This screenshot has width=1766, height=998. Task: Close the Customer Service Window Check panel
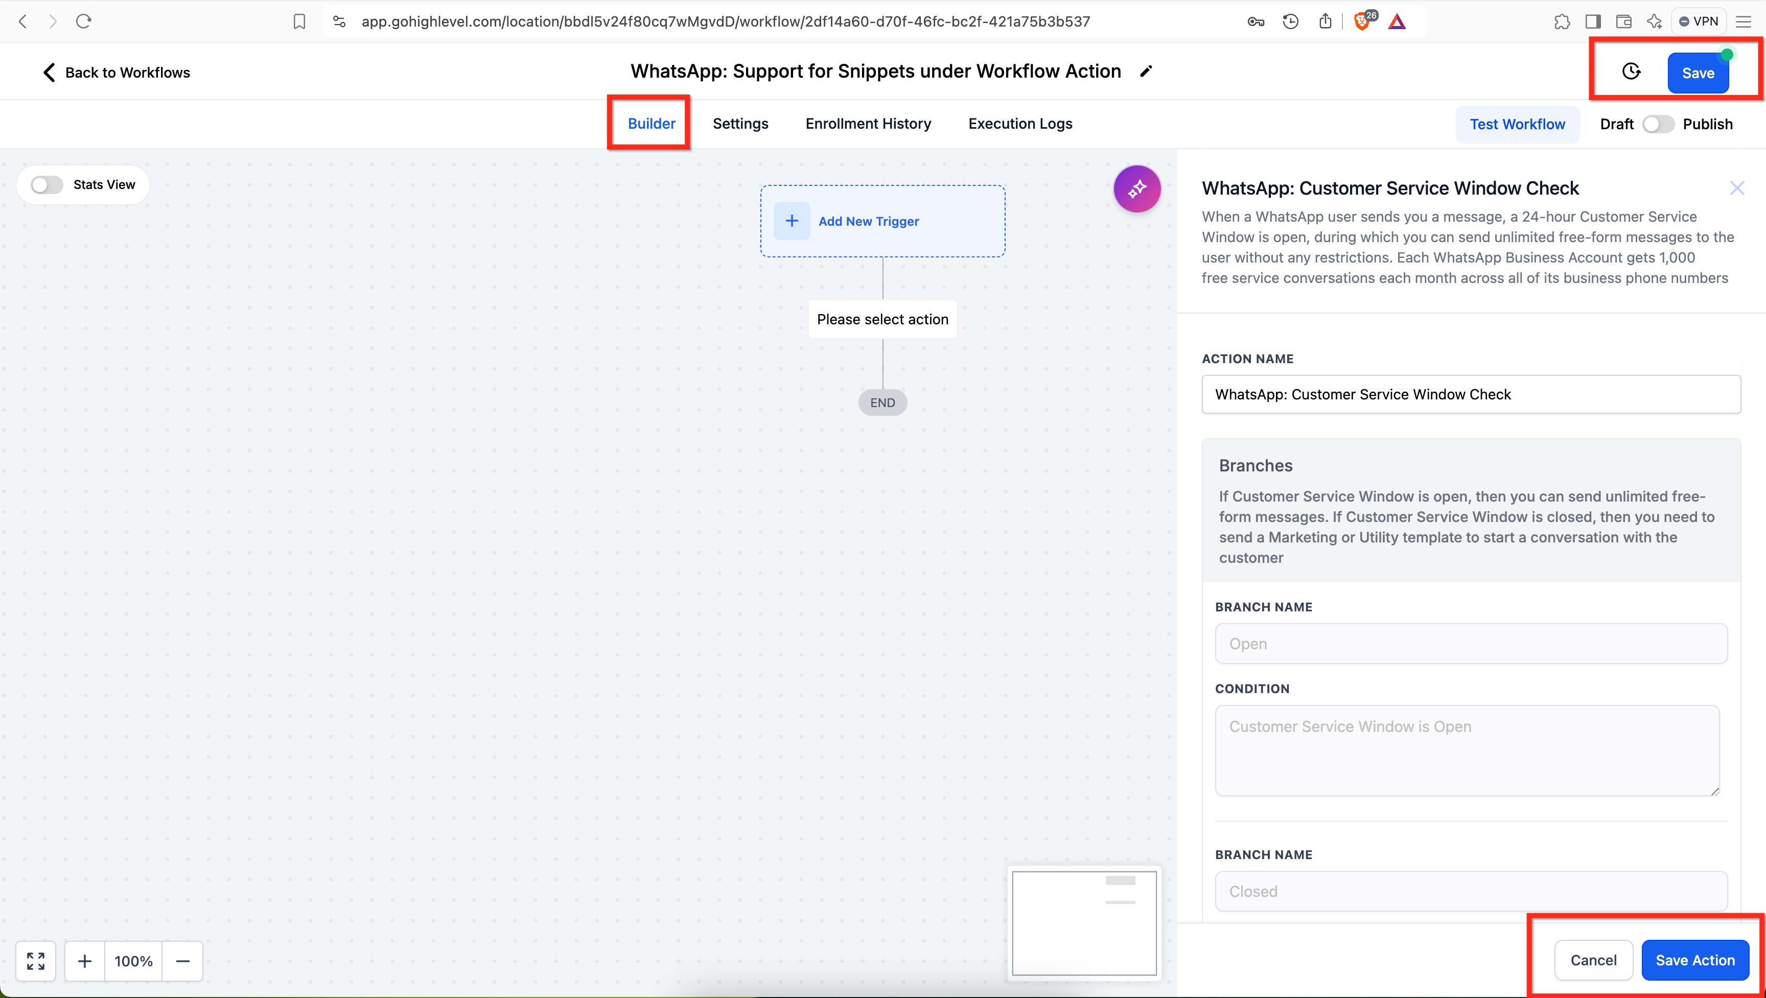click(1736, 188)
